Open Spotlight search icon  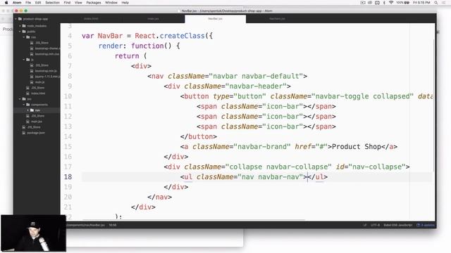pyautogui.click(x=436, y=3)
